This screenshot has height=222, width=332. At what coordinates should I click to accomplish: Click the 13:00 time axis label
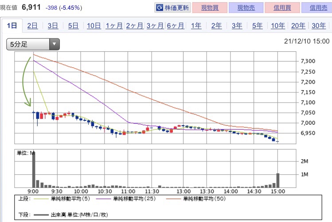tap(184, 191)
